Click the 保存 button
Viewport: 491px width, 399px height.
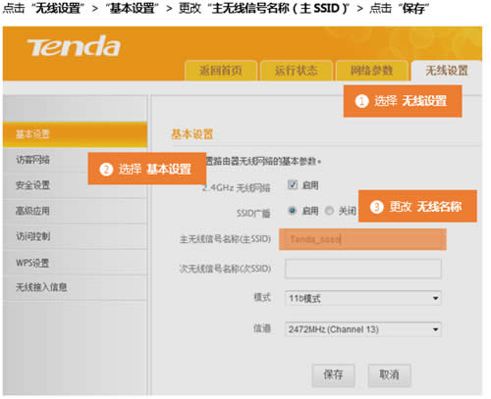[333, 374]
